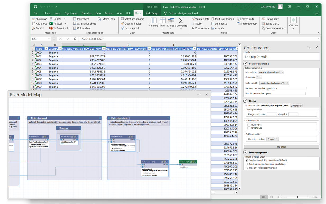Click the Rows button in Prepare data
The width and height of the screenshot is (326, 204).
(162, 23)
